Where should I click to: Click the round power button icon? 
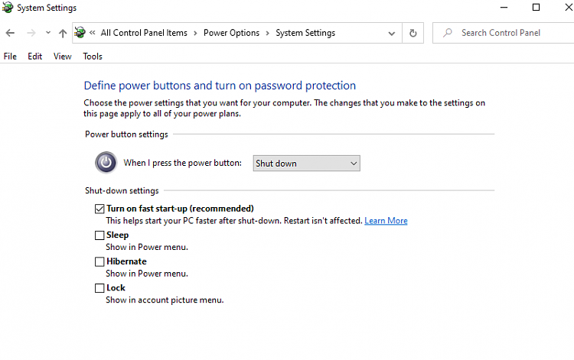(106, 163)
